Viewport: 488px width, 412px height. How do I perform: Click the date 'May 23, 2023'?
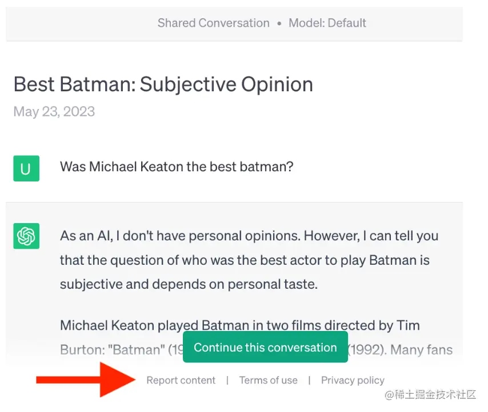(54, 111)
